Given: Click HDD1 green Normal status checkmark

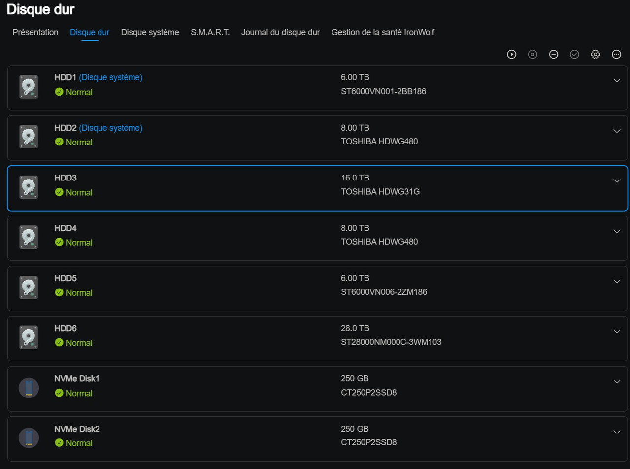Looking at the screenshot, I should (59, 92).
